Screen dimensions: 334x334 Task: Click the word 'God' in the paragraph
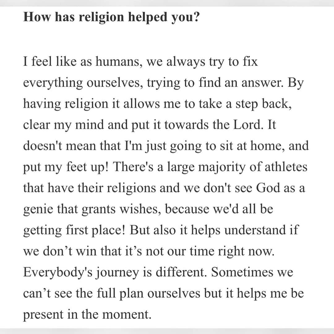(x=268, y=188)
